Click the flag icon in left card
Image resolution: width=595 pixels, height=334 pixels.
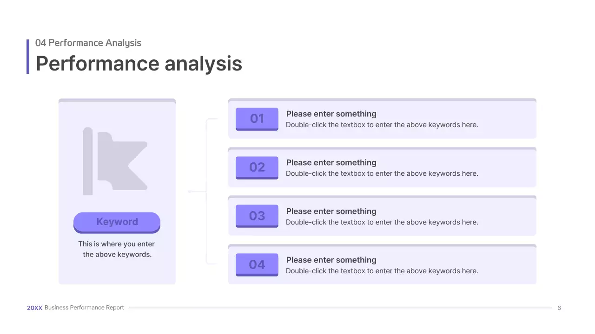point(115,161)
